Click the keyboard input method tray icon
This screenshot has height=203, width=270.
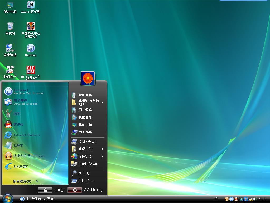[217, 199]
